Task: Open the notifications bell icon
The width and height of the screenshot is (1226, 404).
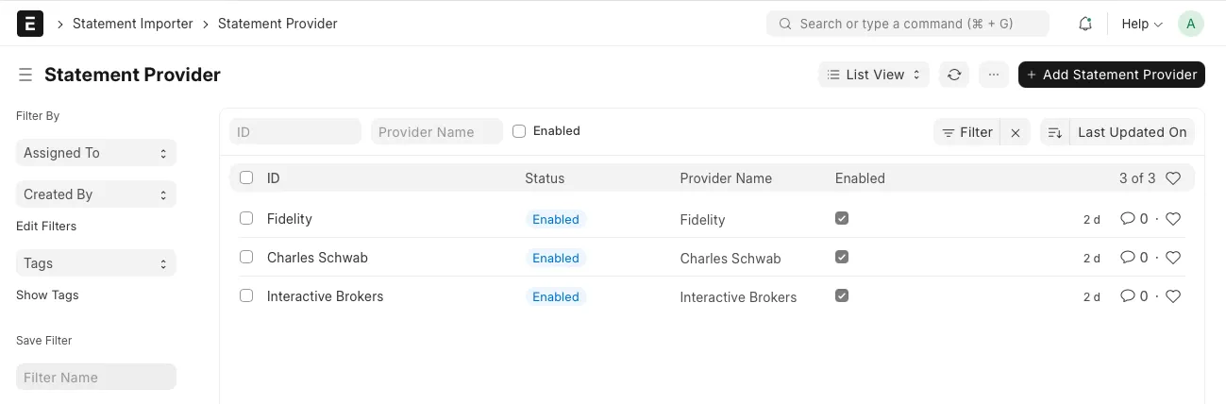Action: pyautogui.click(x=1085, y=24)
